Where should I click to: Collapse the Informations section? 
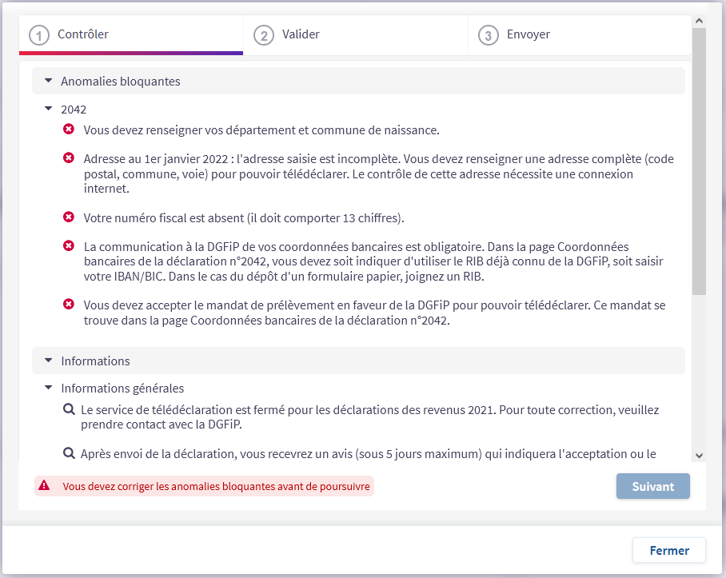coord(48,361)
